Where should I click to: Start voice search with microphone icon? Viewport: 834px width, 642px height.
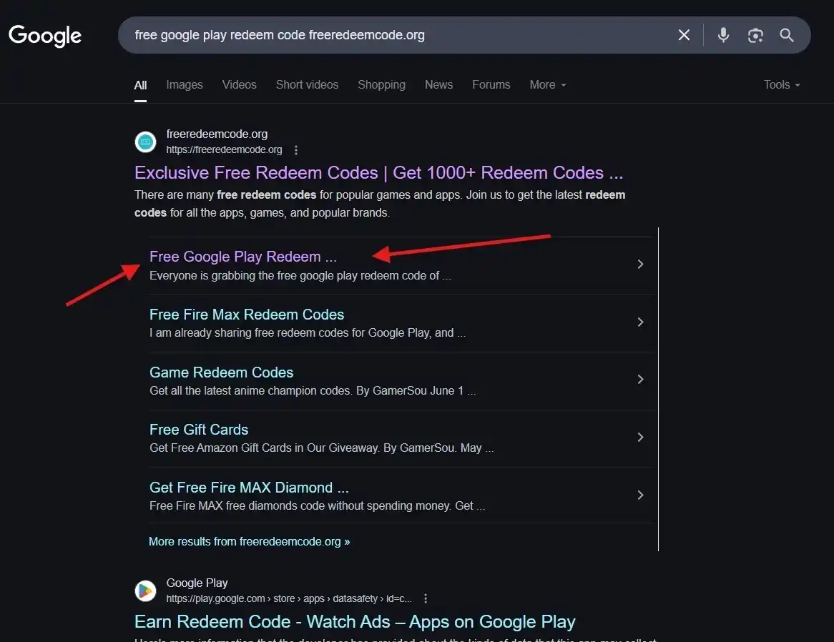[x=723, y=35]
